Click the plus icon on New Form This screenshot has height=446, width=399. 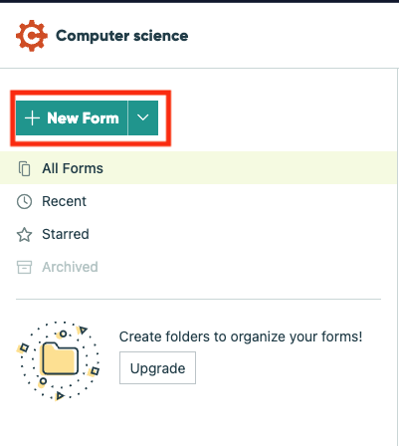pos(32,118)
